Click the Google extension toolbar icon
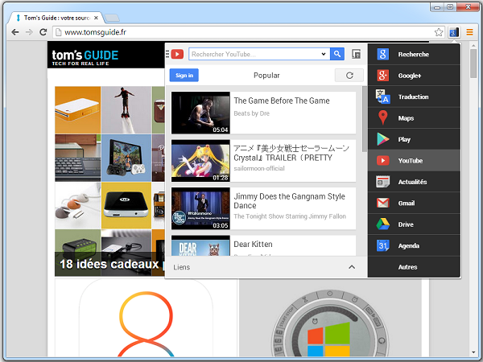 tap(454, 32)
